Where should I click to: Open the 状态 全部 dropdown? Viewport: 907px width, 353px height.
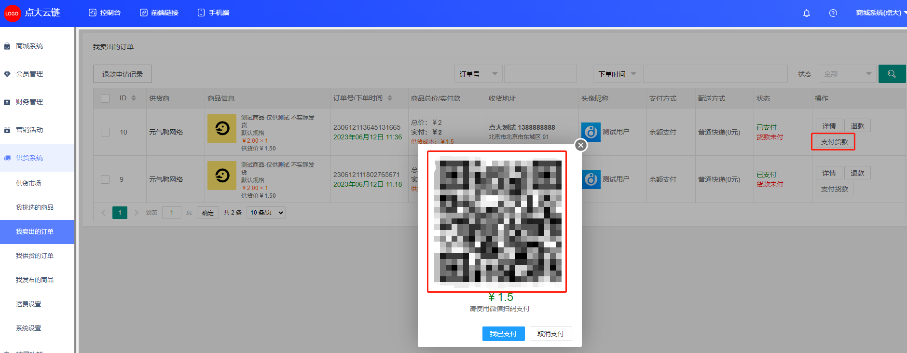848,74
